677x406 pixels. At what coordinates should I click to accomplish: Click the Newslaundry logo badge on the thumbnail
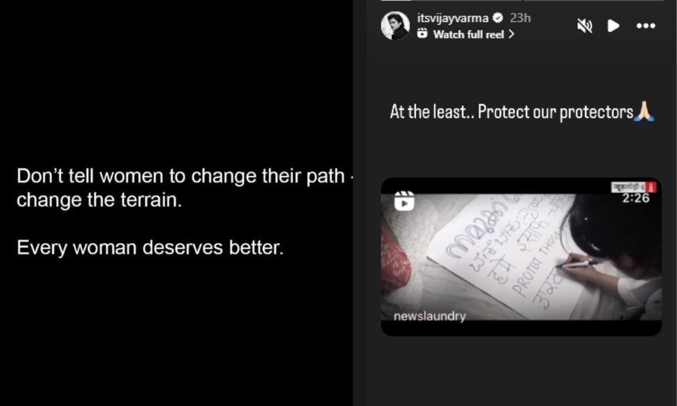[634, 187]
